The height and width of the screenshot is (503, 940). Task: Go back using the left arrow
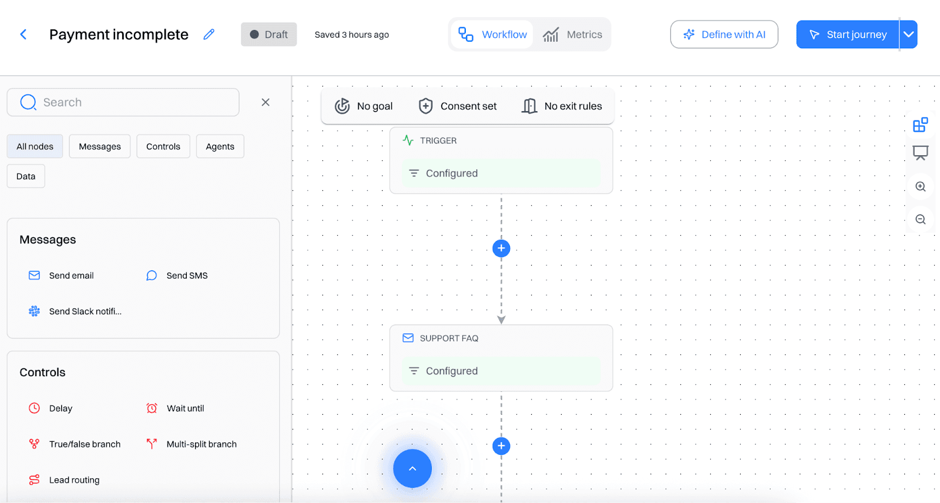(23, 35)
